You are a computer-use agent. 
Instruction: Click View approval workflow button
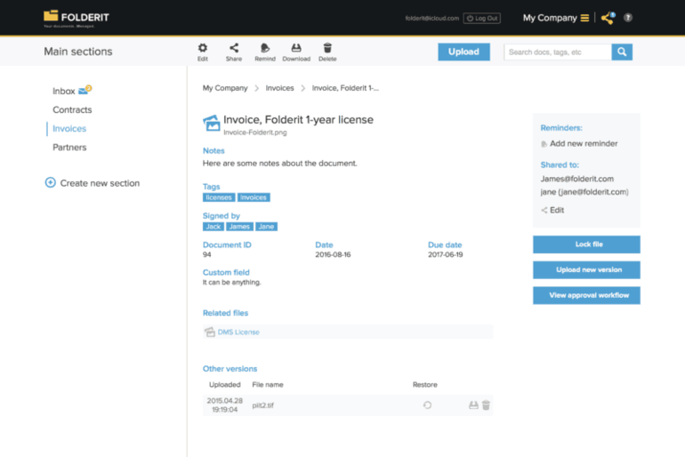coord(586,295)
